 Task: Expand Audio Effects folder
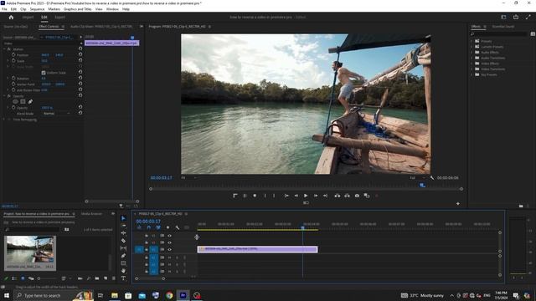472,52
